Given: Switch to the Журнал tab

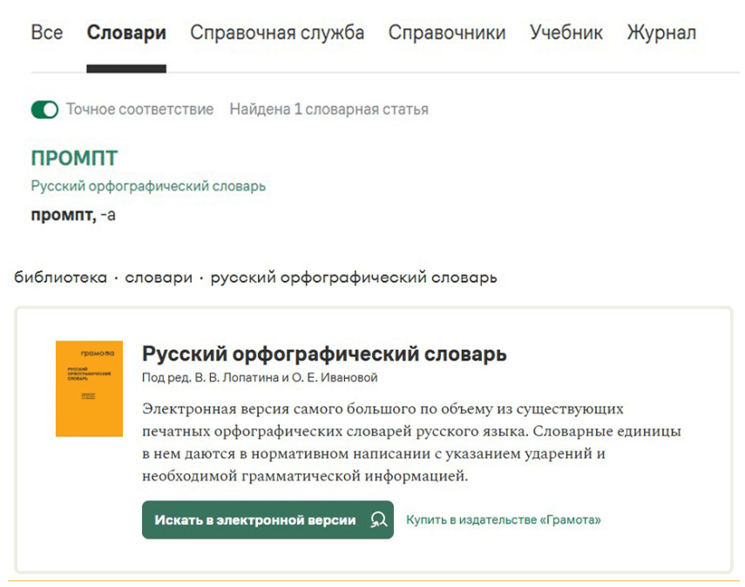Looking at the screenshot, I should tap(661, 33).
